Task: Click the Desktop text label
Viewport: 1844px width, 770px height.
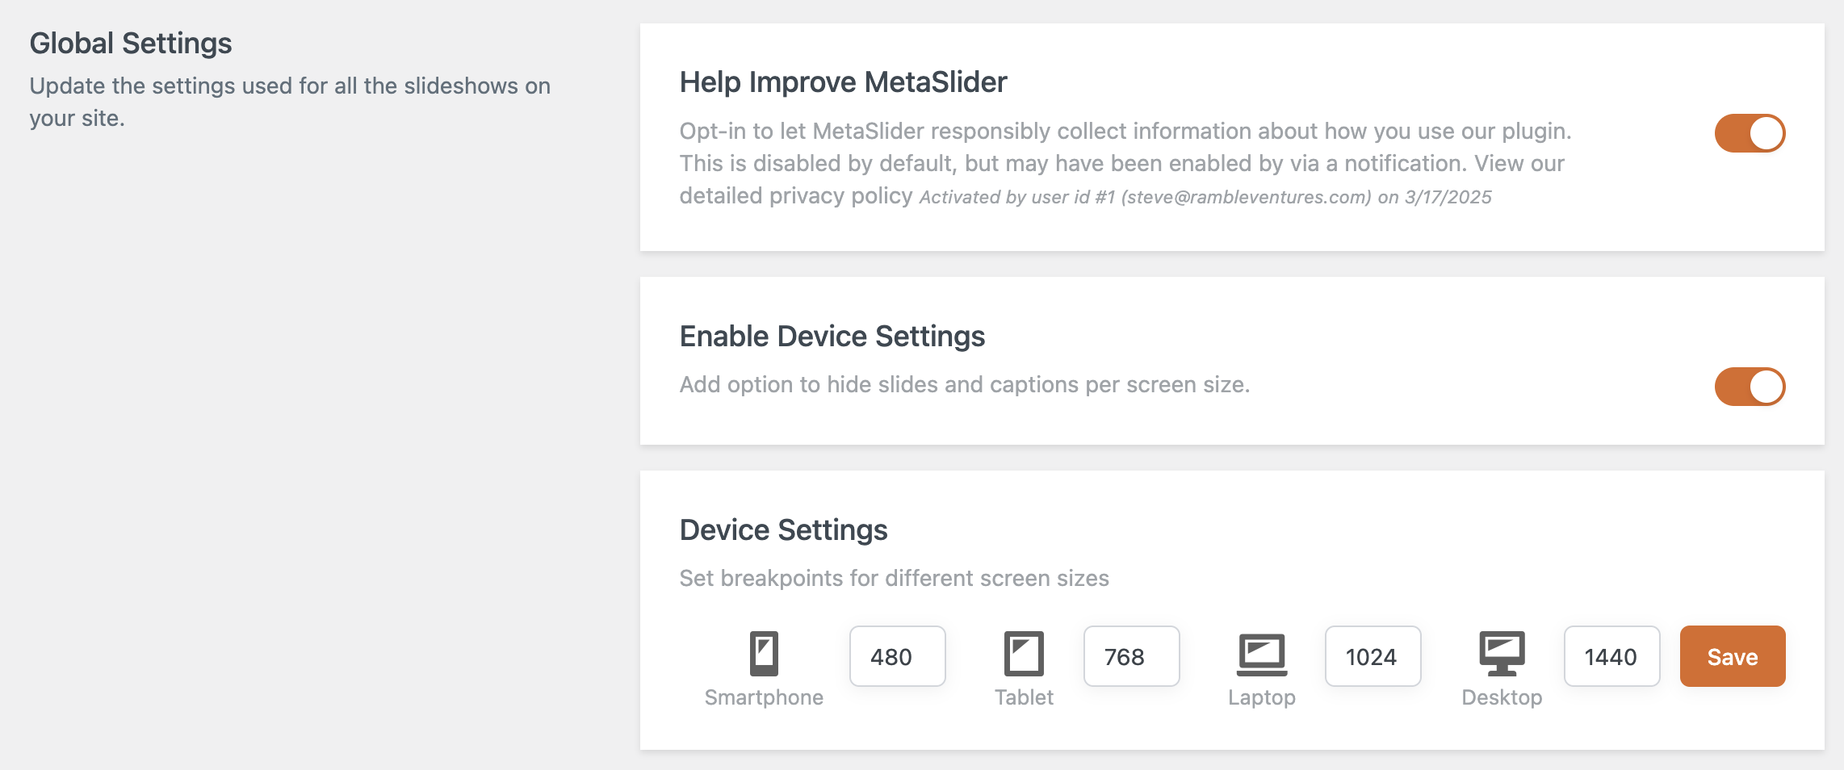Action: (1502, 697)
